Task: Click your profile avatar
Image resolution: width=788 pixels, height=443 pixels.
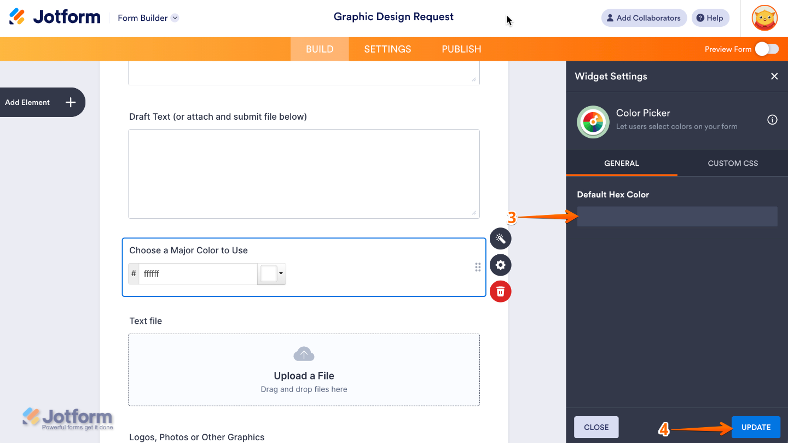Action: point(764,18)
